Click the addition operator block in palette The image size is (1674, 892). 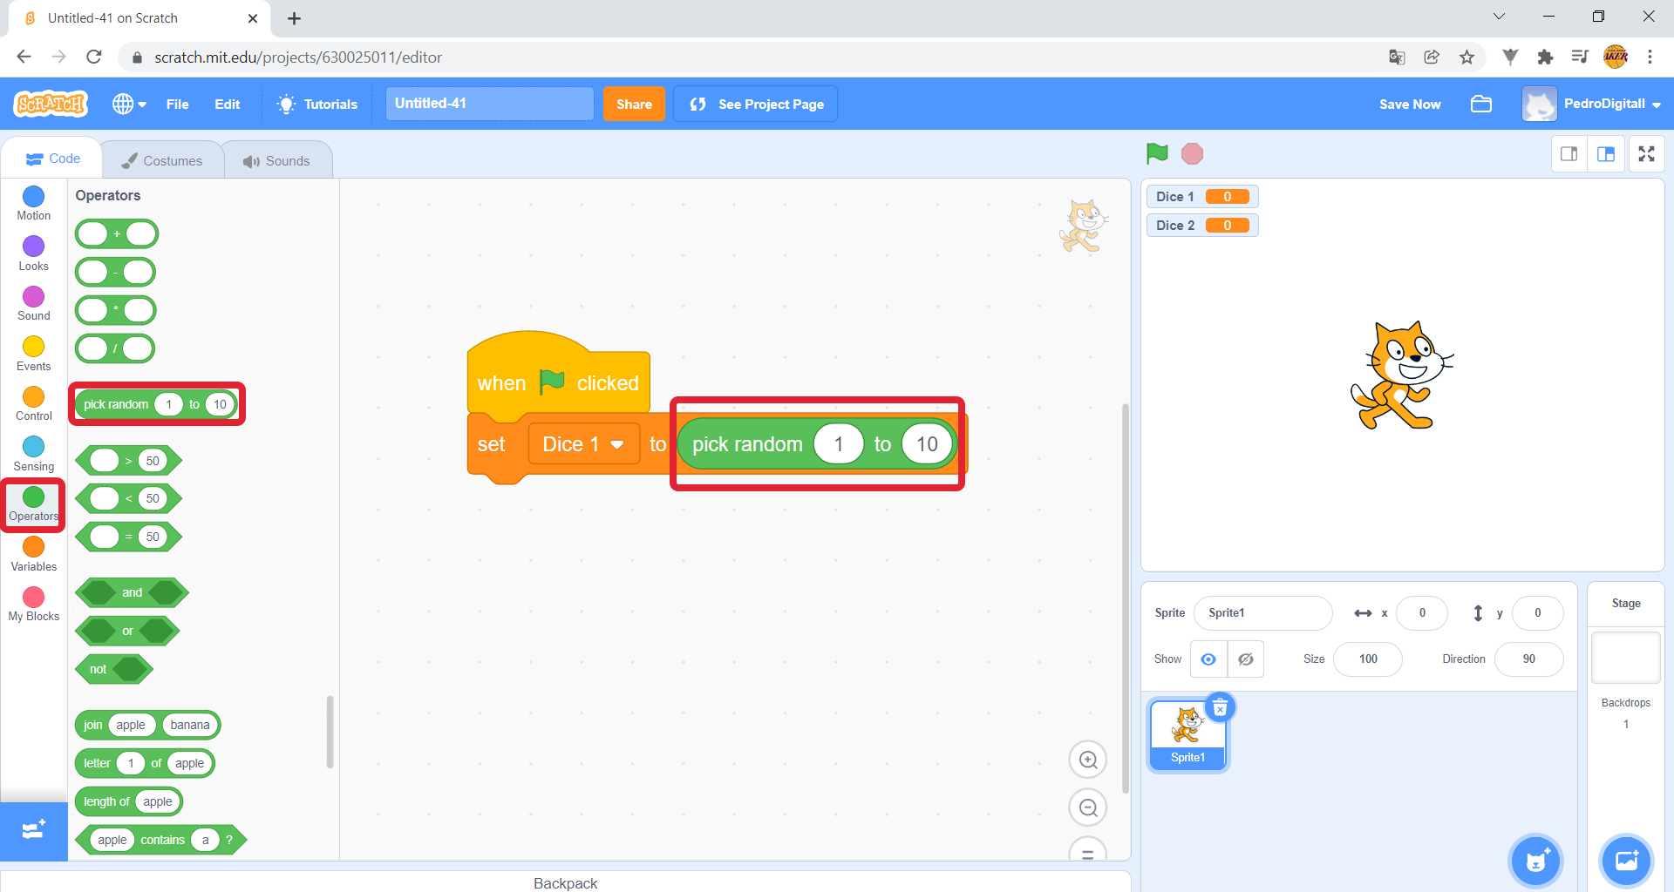tap(117, 234)
